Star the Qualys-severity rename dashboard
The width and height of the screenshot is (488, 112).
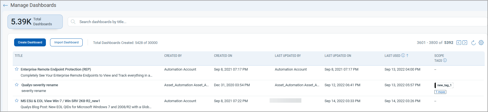(x=17, y=85)
